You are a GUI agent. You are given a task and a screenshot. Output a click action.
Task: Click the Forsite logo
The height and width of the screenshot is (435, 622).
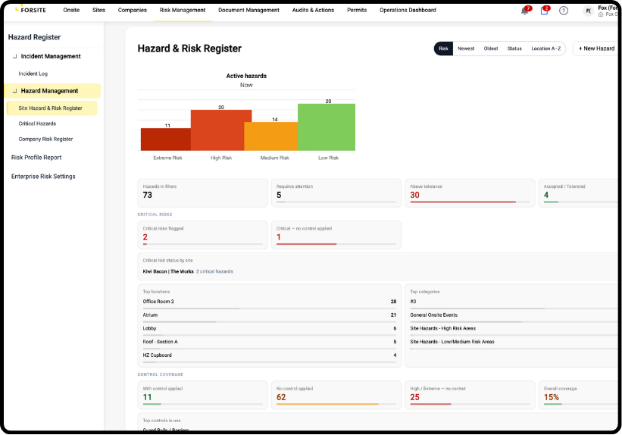click(x=30, y=10)
